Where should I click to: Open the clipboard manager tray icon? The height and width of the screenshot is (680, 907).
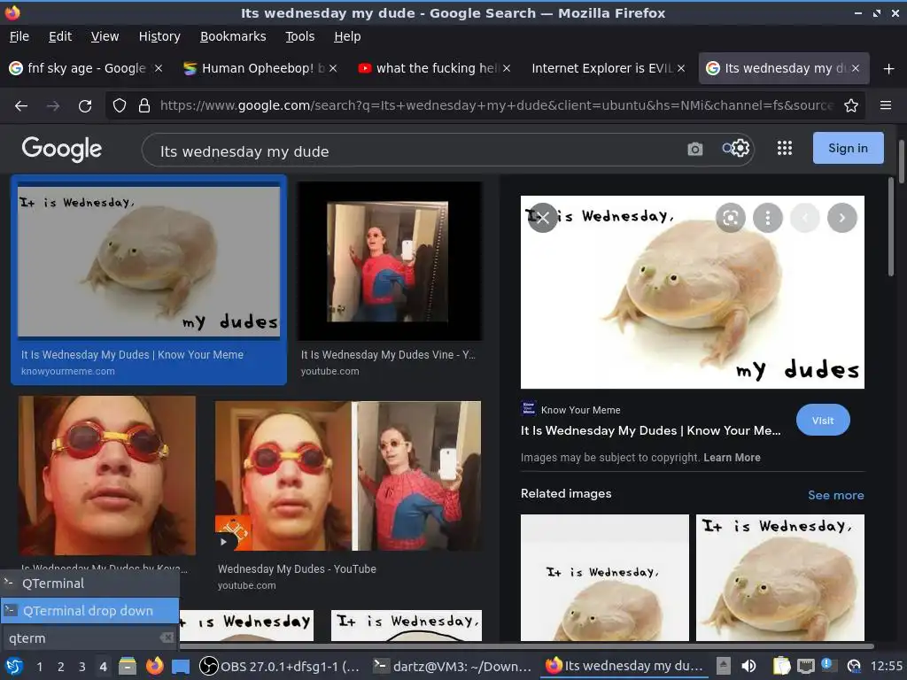coord(781,666)
